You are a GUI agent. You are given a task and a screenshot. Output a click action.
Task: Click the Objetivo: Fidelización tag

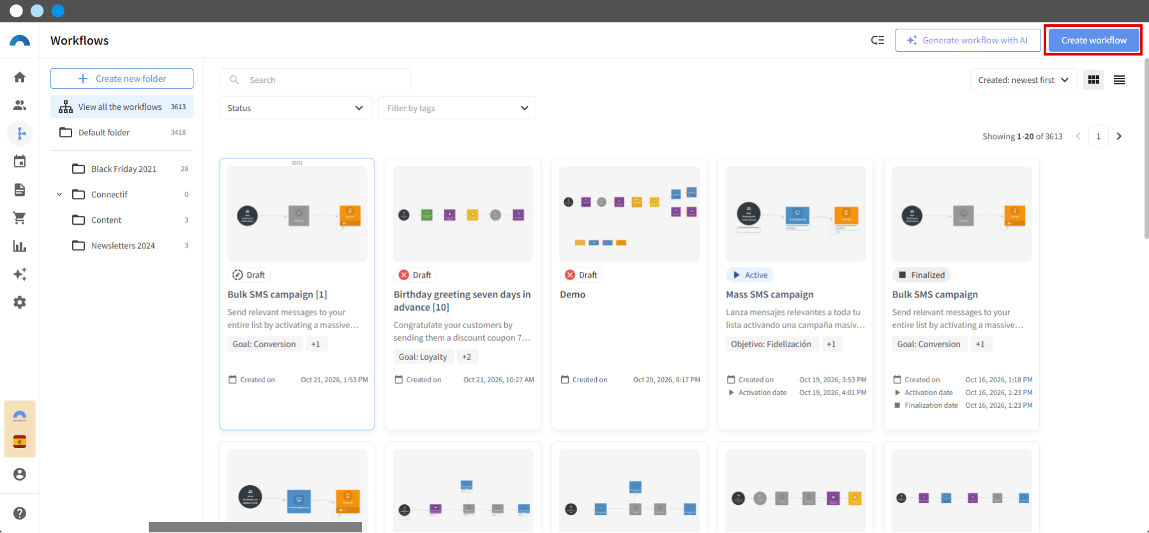click(x=771, y=344)
